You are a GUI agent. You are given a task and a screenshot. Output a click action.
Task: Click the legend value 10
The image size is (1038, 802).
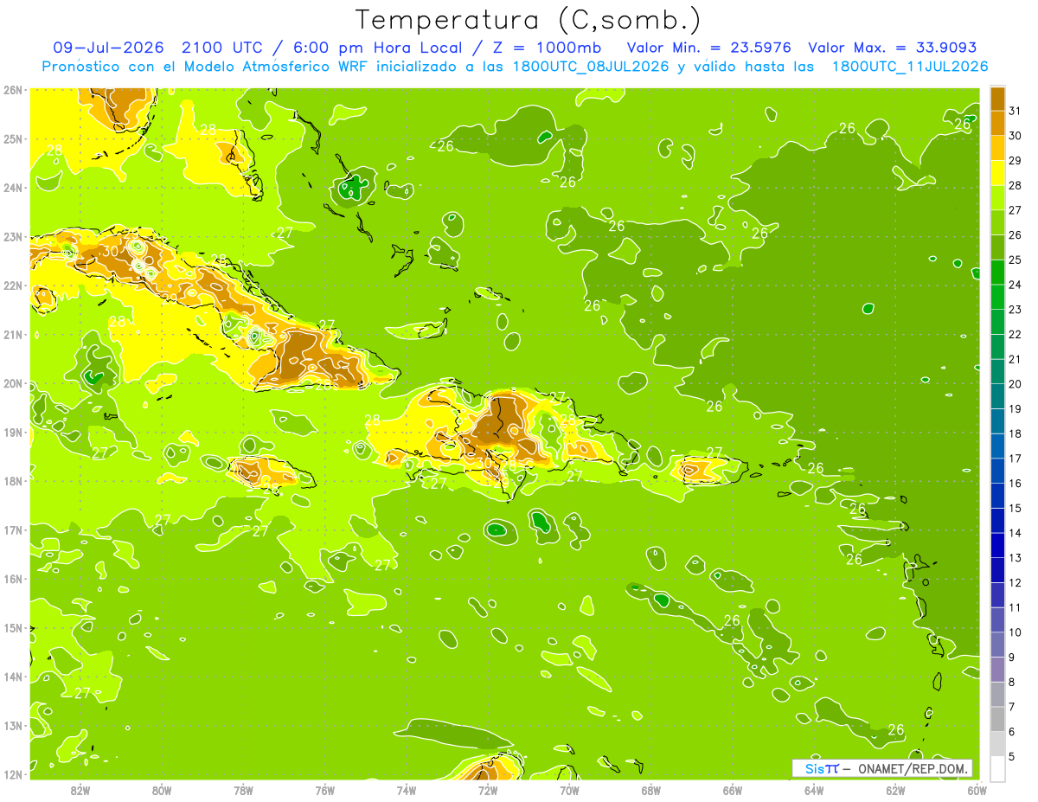pos(1015,632)
